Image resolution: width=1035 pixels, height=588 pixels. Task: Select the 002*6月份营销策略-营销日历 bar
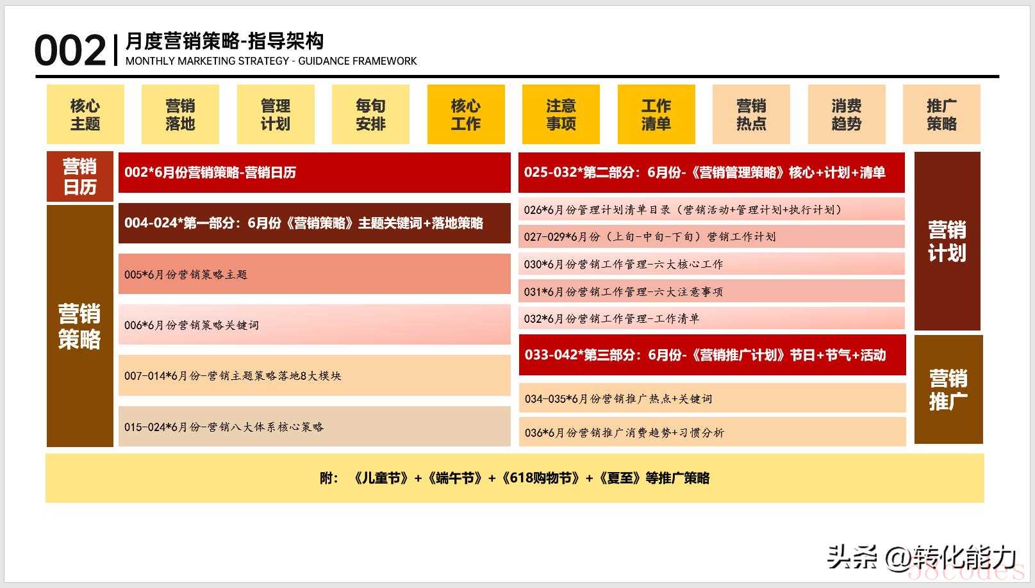[315, 172]
